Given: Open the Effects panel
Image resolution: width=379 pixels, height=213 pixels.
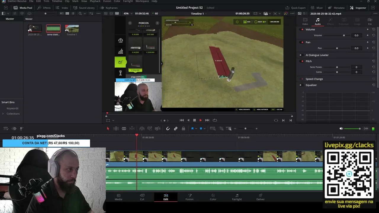Looking at the screenshot, I should click(44, 8).
